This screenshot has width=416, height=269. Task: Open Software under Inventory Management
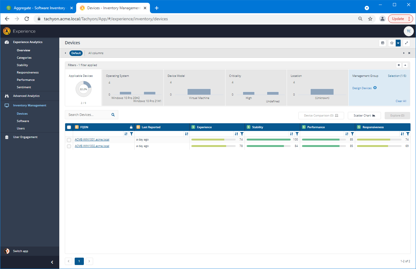(x=23, y=121)
